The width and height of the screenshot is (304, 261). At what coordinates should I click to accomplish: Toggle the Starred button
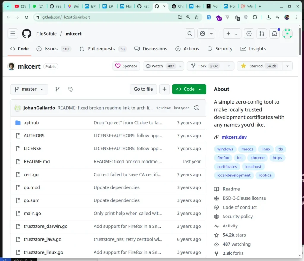pos(259,66)
